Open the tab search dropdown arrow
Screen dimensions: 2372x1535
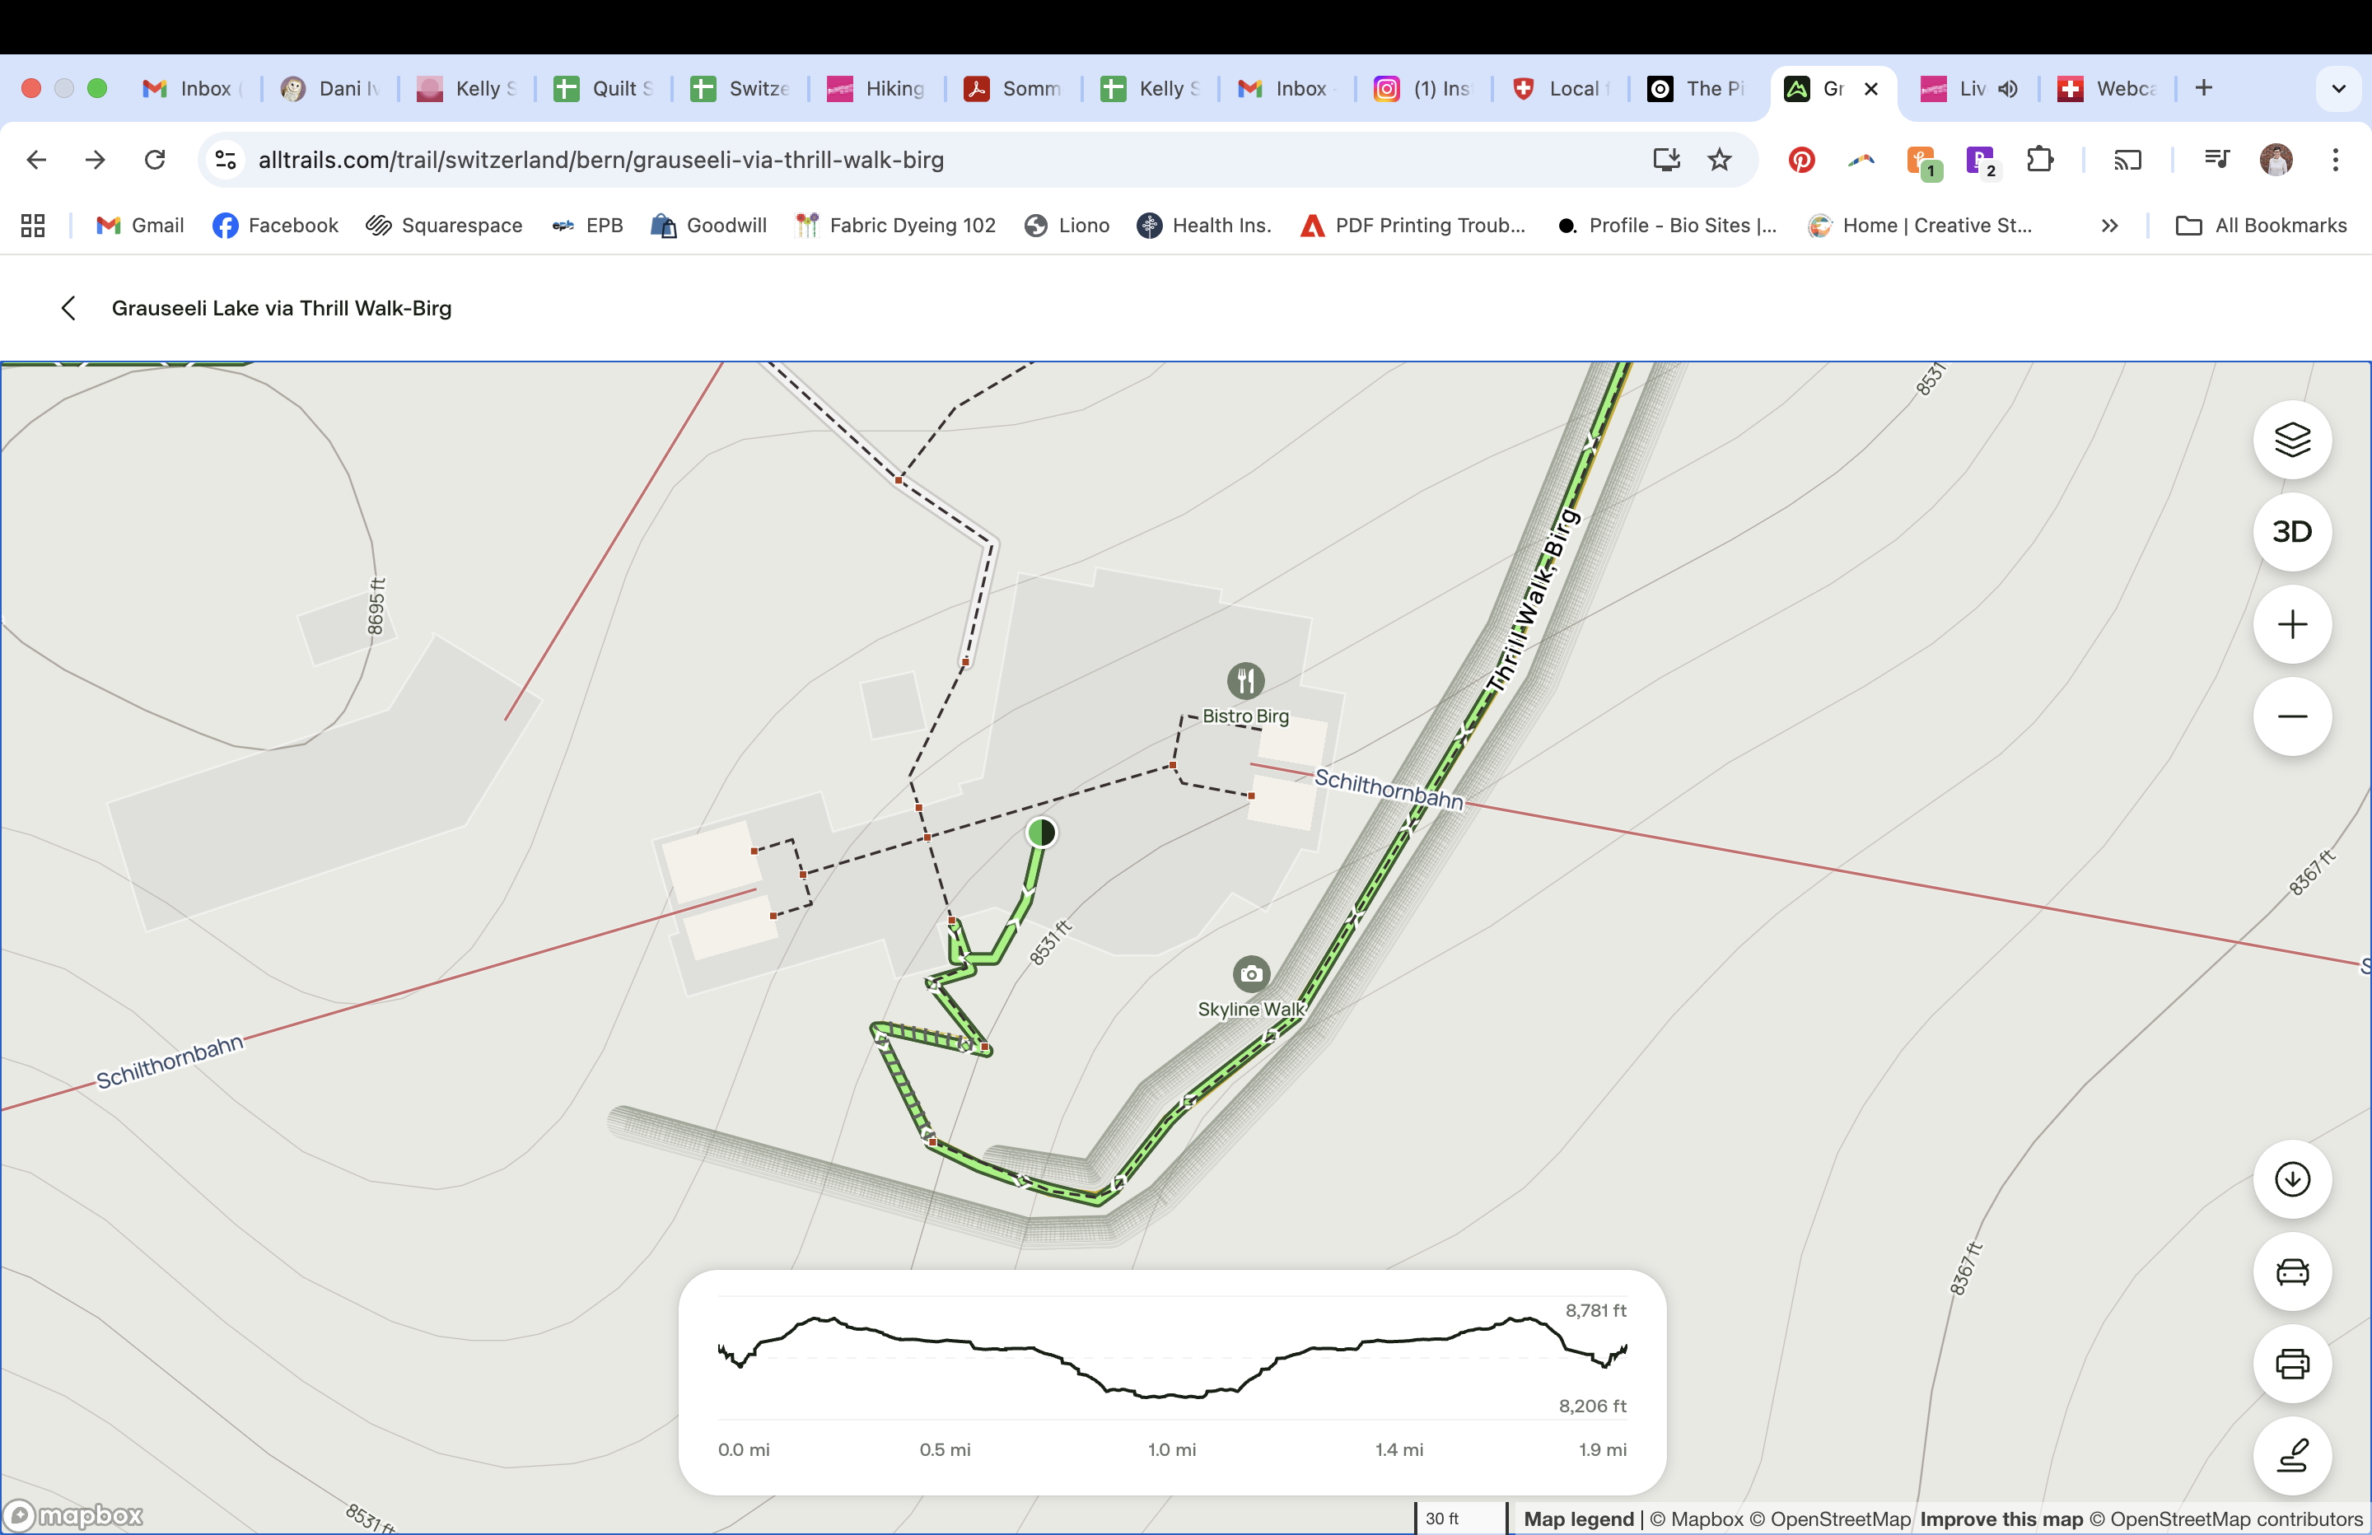[x=2338, y=89]
